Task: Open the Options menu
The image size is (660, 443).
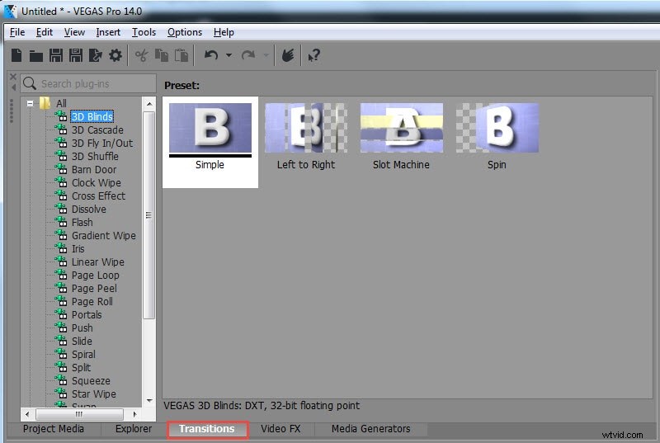Action: pyautogui.click(x=185, y=32)
